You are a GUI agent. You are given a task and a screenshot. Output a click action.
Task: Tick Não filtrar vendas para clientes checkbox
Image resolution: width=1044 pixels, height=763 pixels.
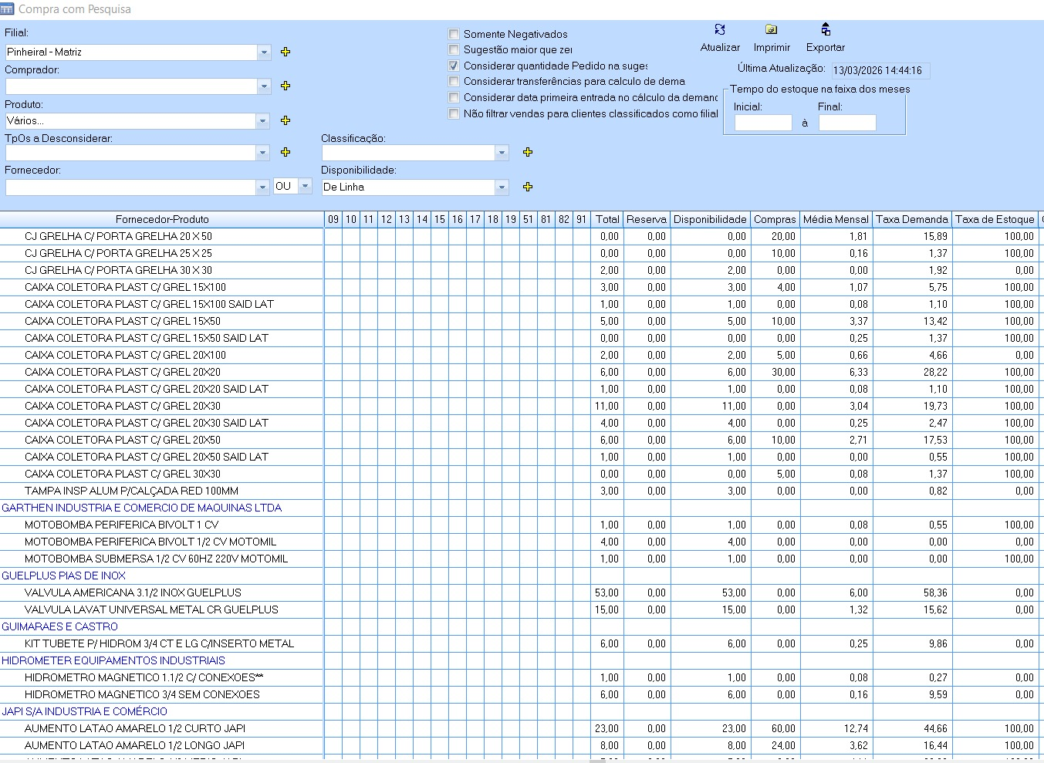[454, 113]
